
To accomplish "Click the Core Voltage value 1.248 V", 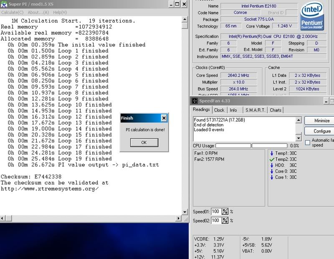I will pos(285,26).
